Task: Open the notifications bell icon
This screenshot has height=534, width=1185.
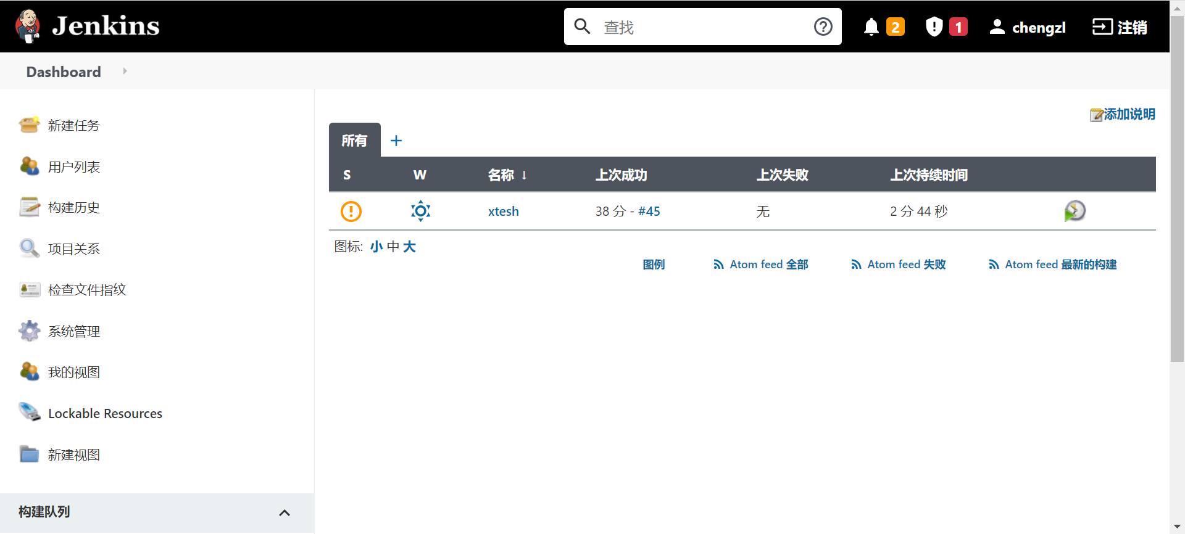Action: pos(871,27)
